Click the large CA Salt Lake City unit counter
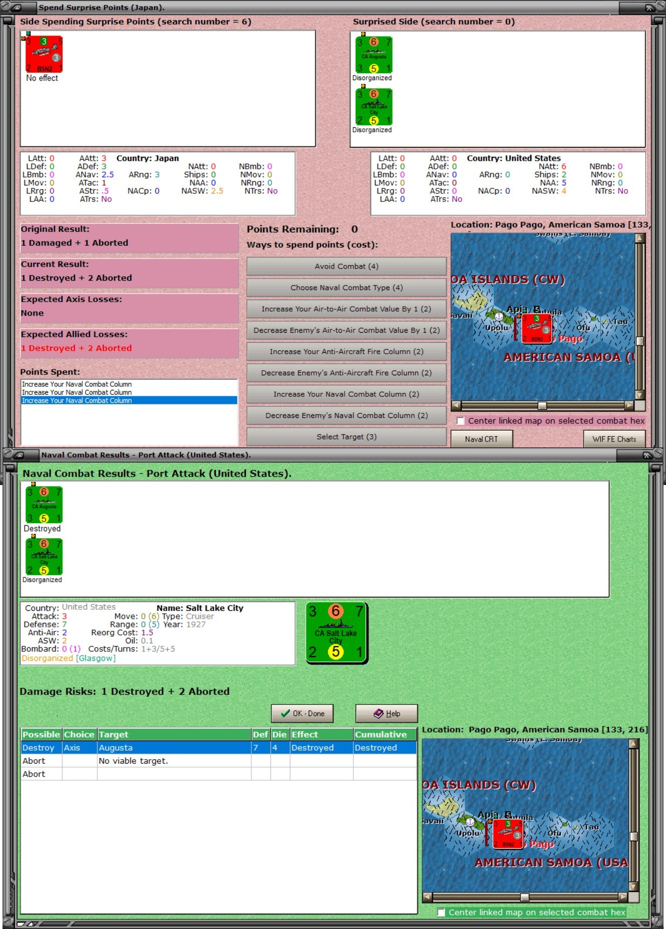This screenshot has width=666, height=929. coord(337,633)
